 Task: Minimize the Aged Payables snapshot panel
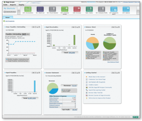click(x=37, y=73)
